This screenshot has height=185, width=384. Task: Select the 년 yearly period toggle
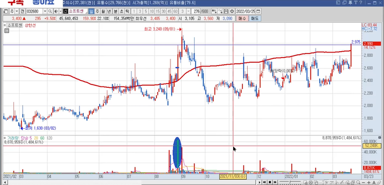point(109,11)
